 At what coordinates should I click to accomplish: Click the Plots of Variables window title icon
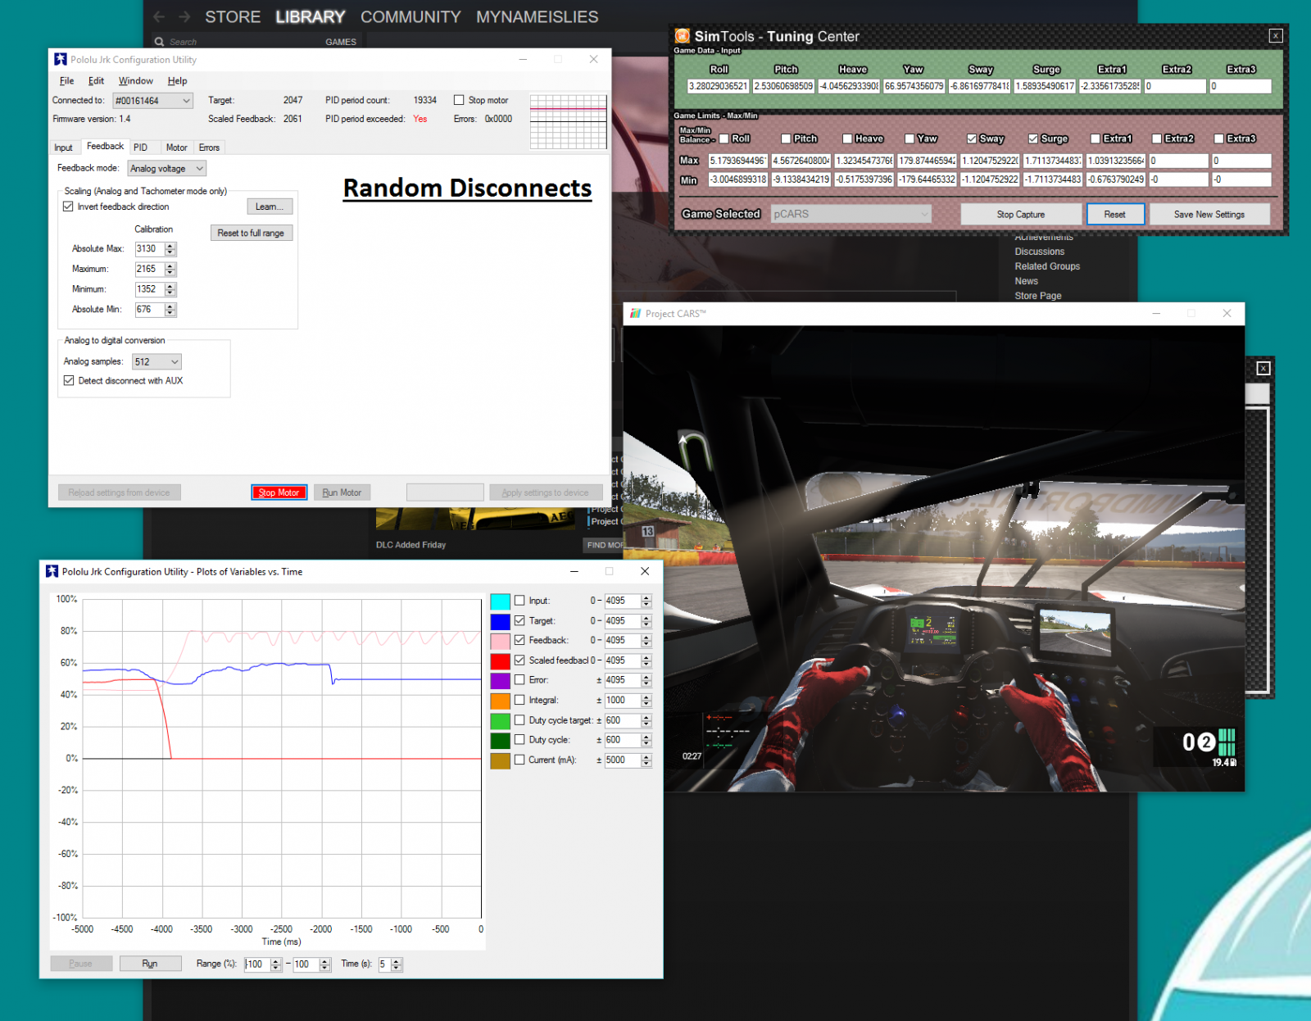click(x=52, y=571)
